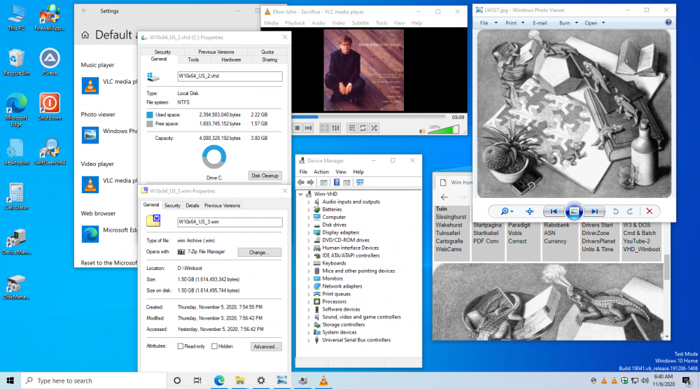The height and width of the screenshot is (389, 700).
Task: Delete the photo with red X
Action: [x=649, y=211]
